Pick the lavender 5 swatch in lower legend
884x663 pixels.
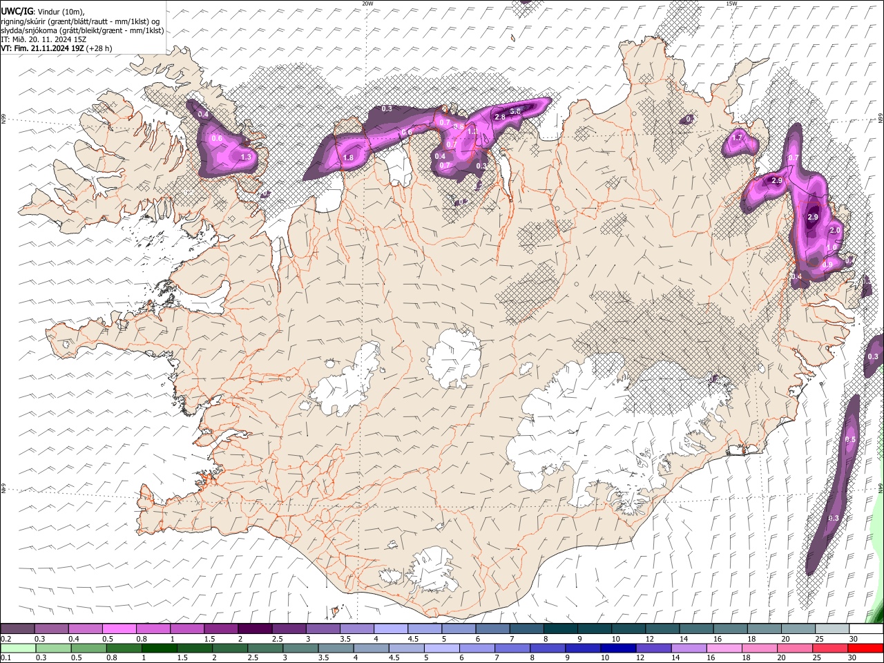(x=442, y=648)
